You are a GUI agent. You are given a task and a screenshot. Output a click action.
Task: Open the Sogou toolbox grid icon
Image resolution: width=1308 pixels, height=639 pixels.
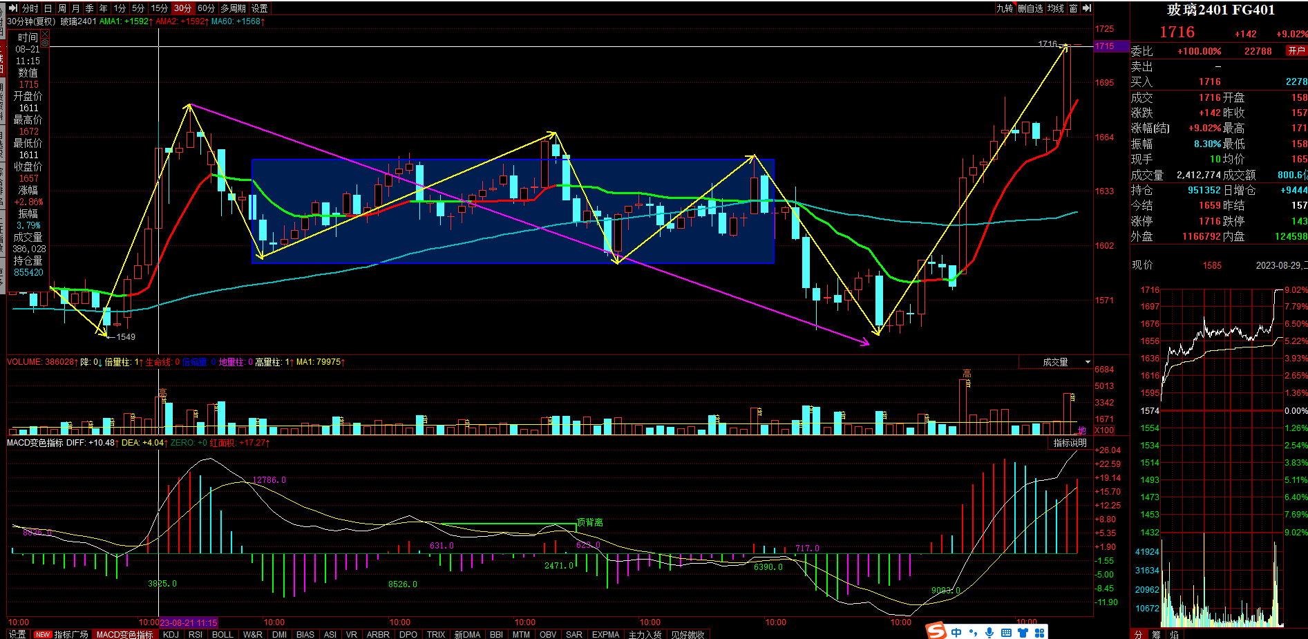(1039, 632)
